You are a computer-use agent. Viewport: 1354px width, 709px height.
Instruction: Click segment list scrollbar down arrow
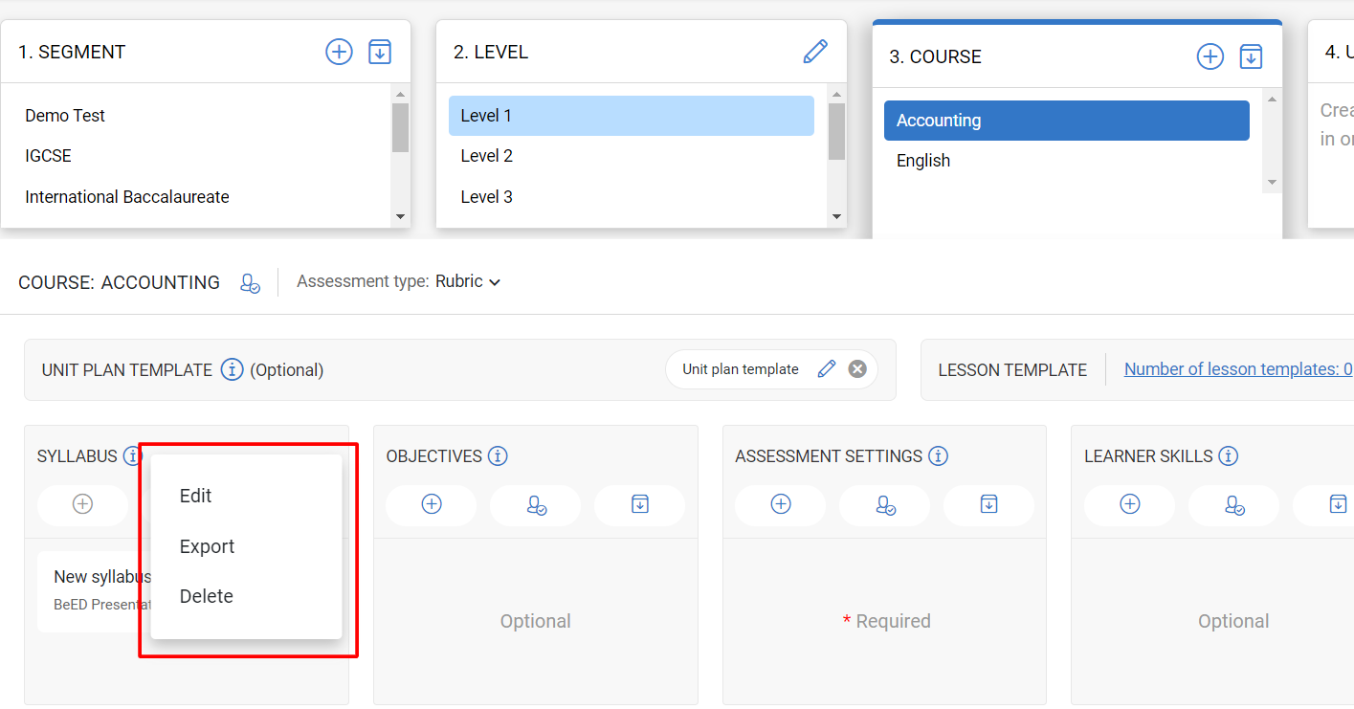click(x=401, y=217)
